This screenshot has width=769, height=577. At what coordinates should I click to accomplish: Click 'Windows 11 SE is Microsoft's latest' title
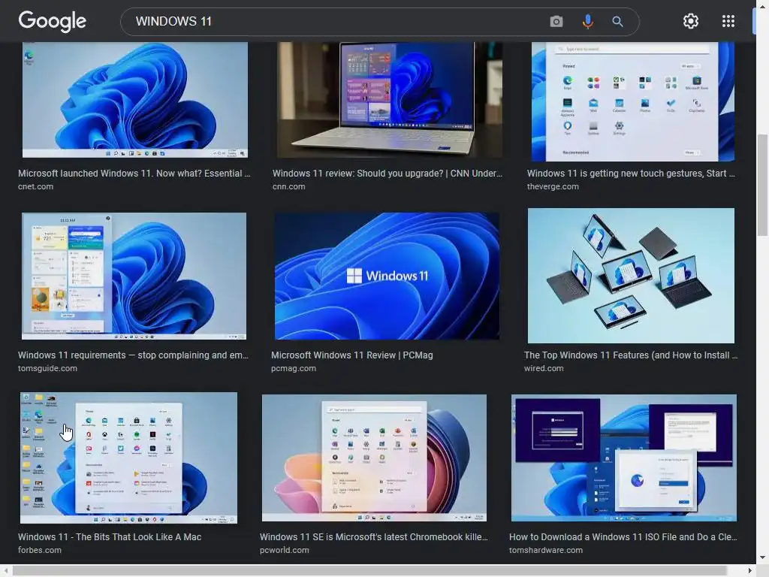(374, 537)
